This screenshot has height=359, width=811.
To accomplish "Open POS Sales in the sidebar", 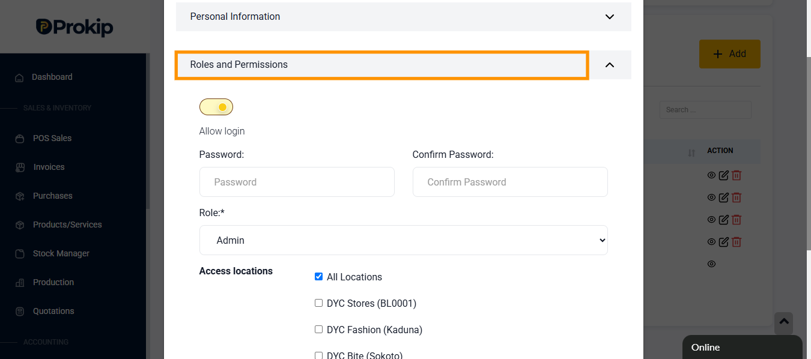I will pyautogui.click(x=52, y=138).
